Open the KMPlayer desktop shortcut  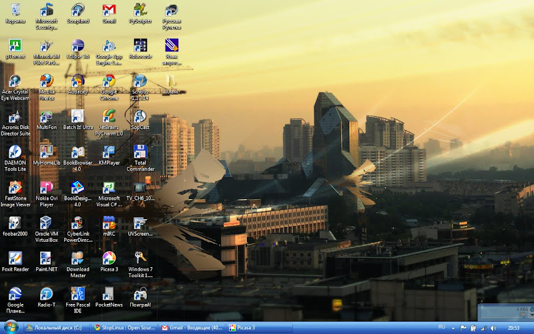click(x=109, y=152)
